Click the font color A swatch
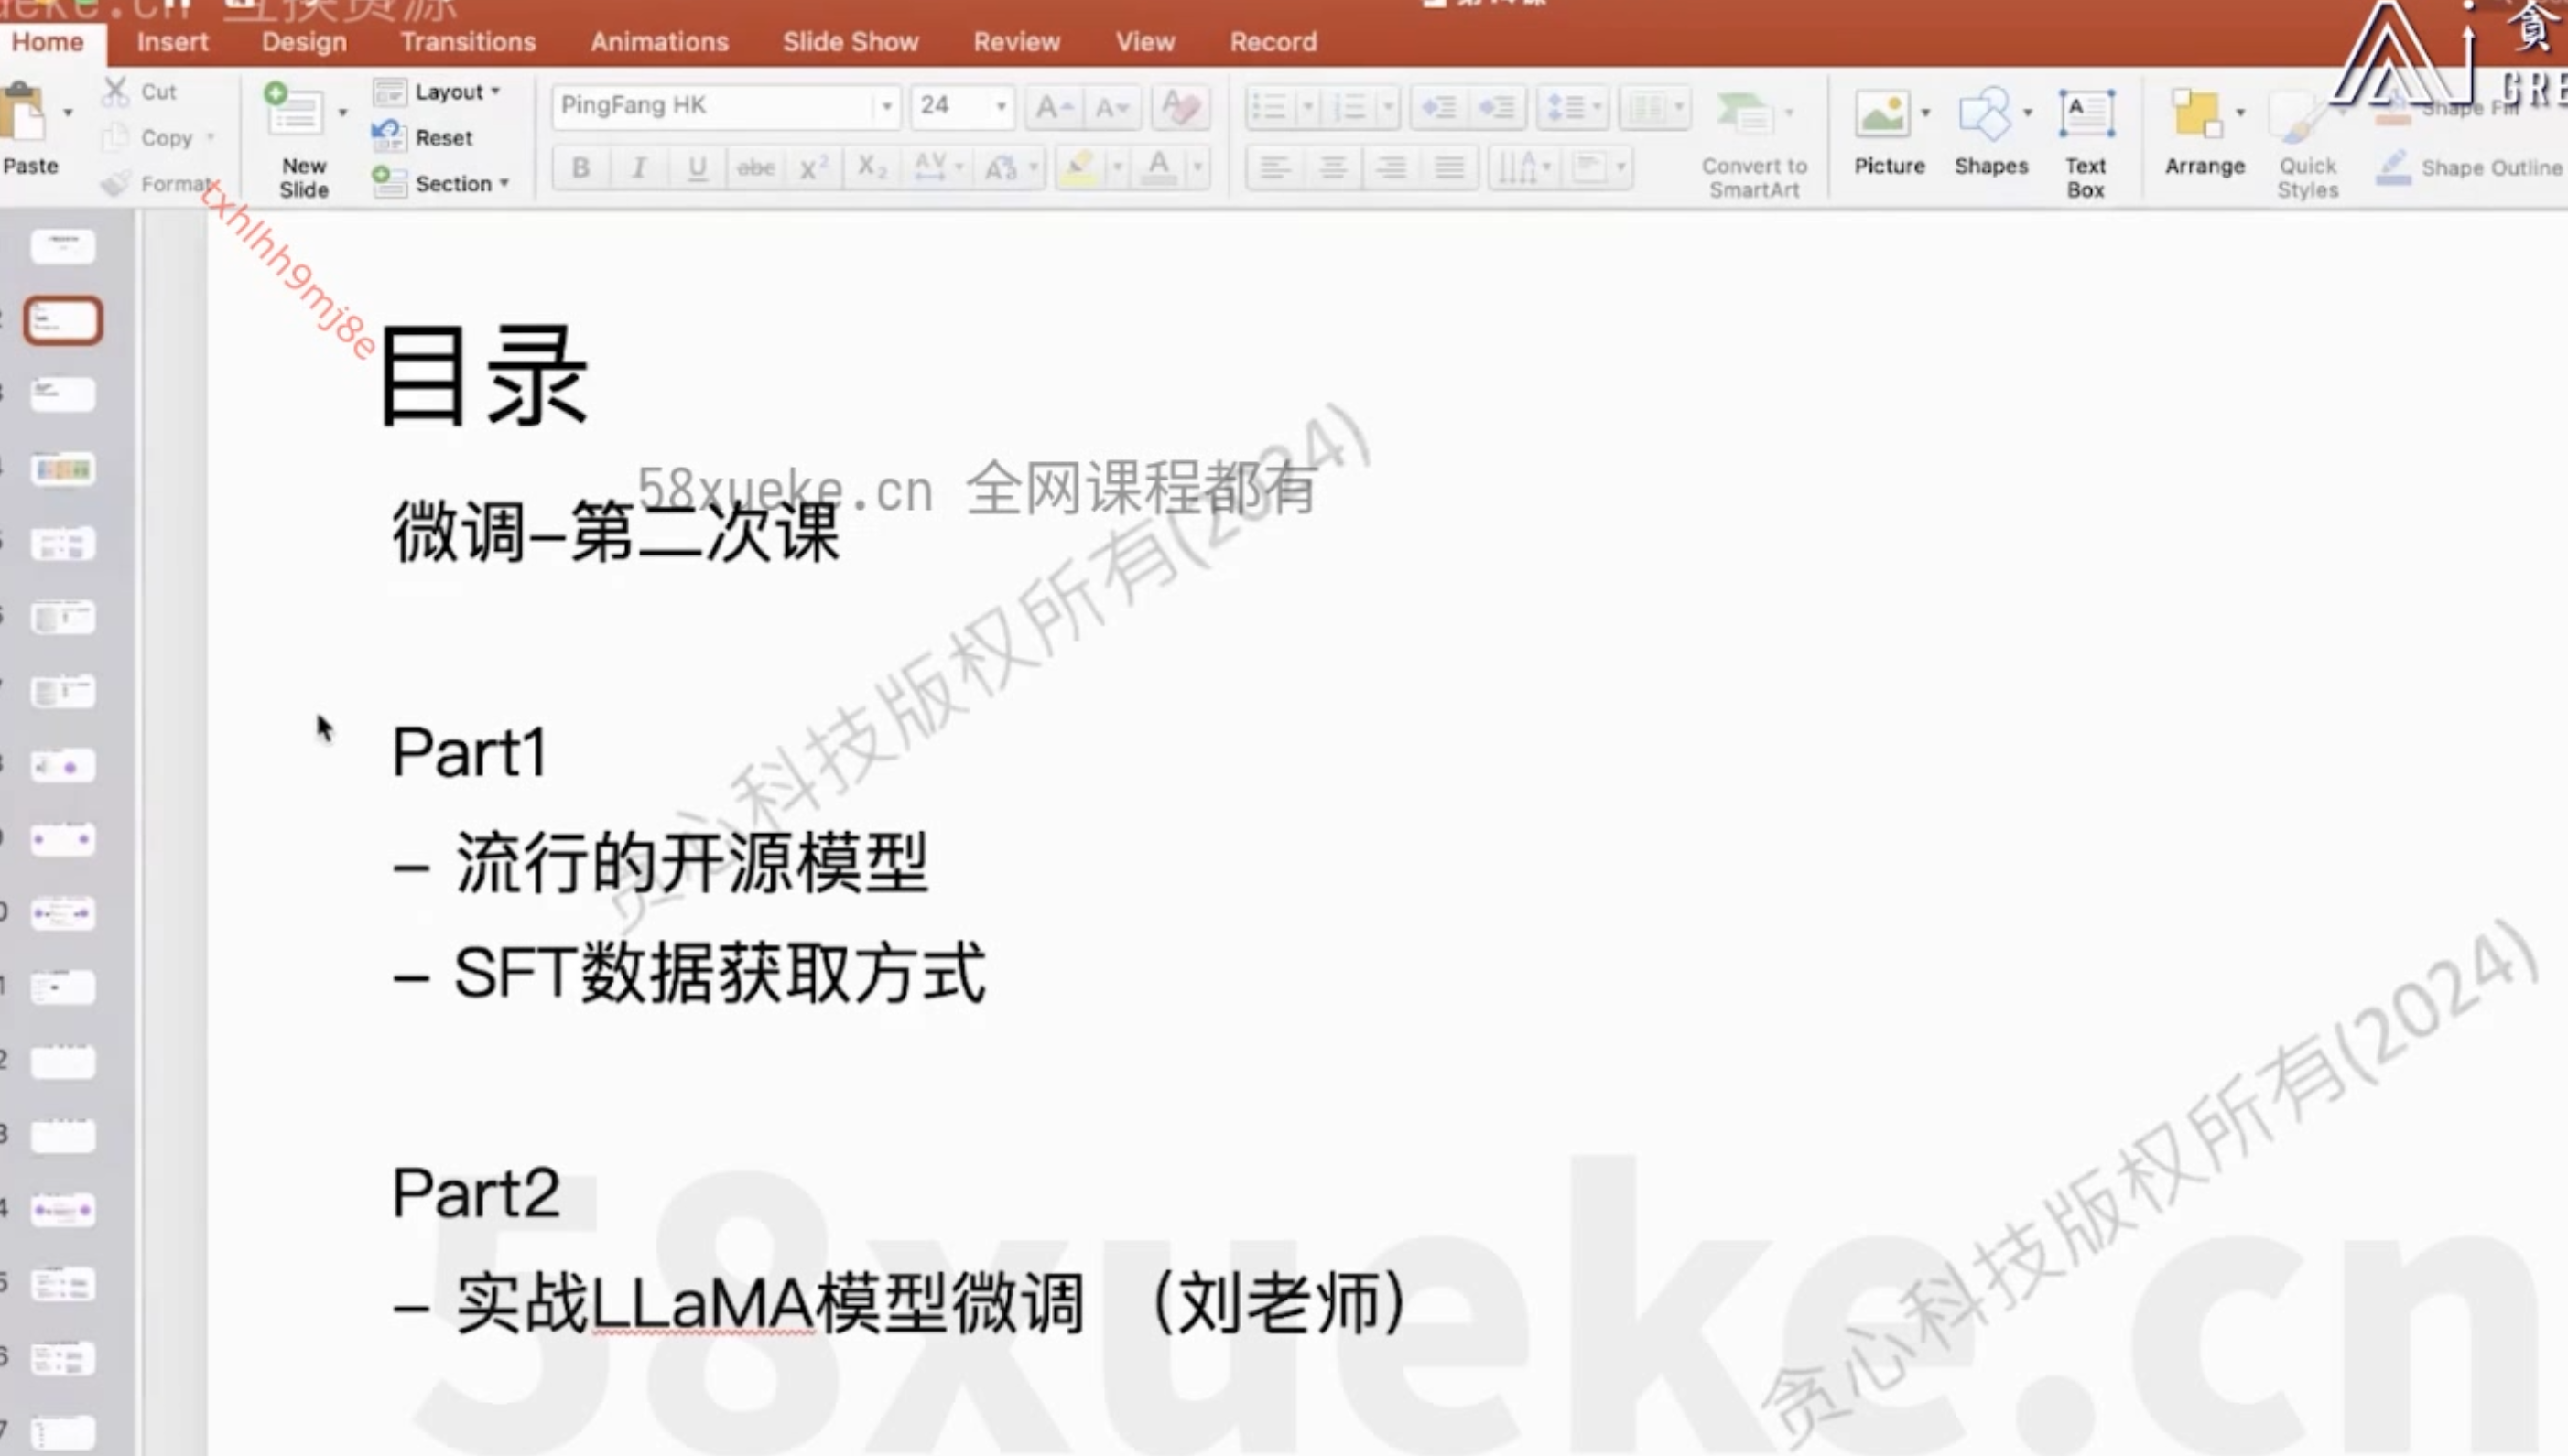The width and height of the screenshot is (2568, 1456). [1158, 167]
